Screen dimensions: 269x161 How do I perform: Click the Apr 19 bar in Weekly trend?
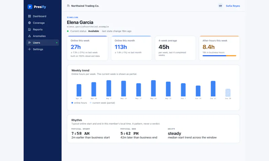[79, 90]
